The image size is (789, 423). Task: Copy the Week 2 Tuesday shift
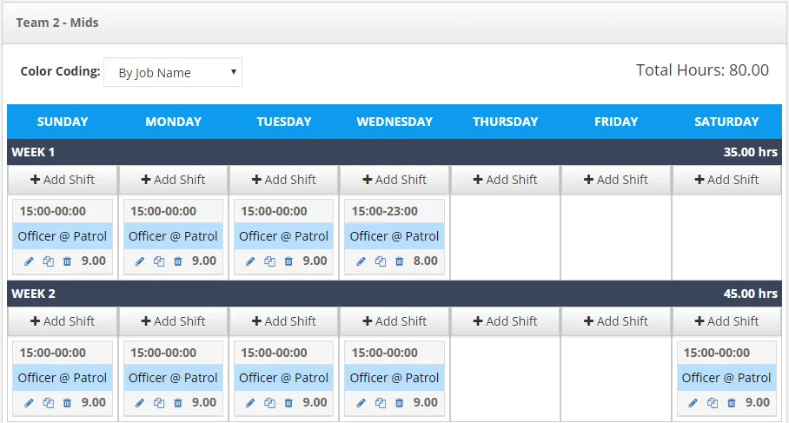click(x=269, y=403)
